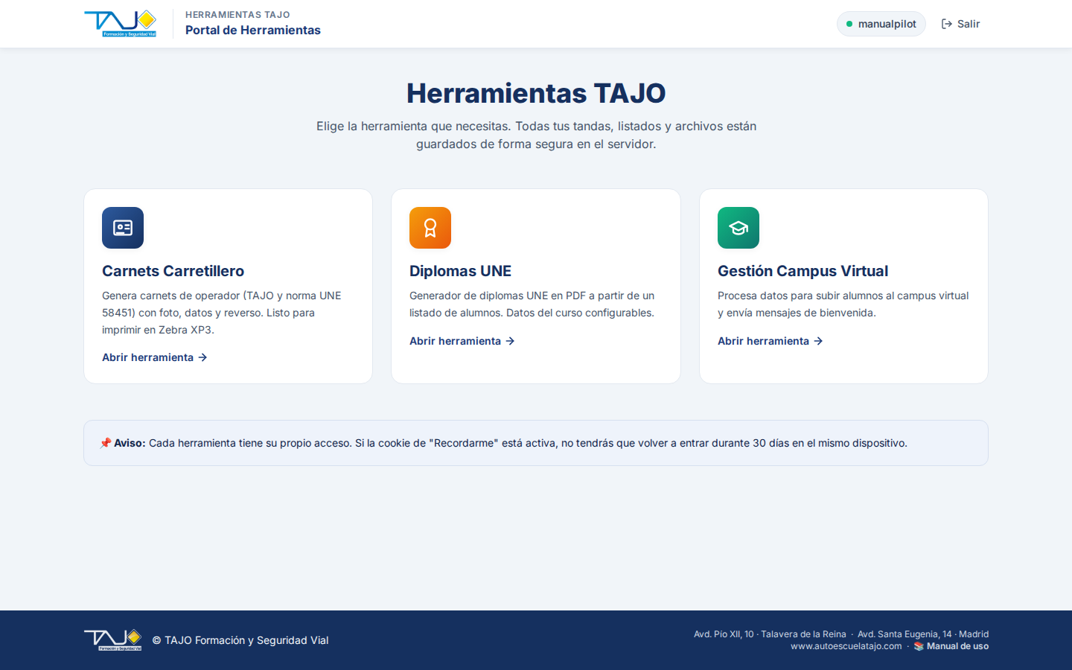Click the Herramientas TAJO main heading
1072x670 pixels.
[536, 93]
